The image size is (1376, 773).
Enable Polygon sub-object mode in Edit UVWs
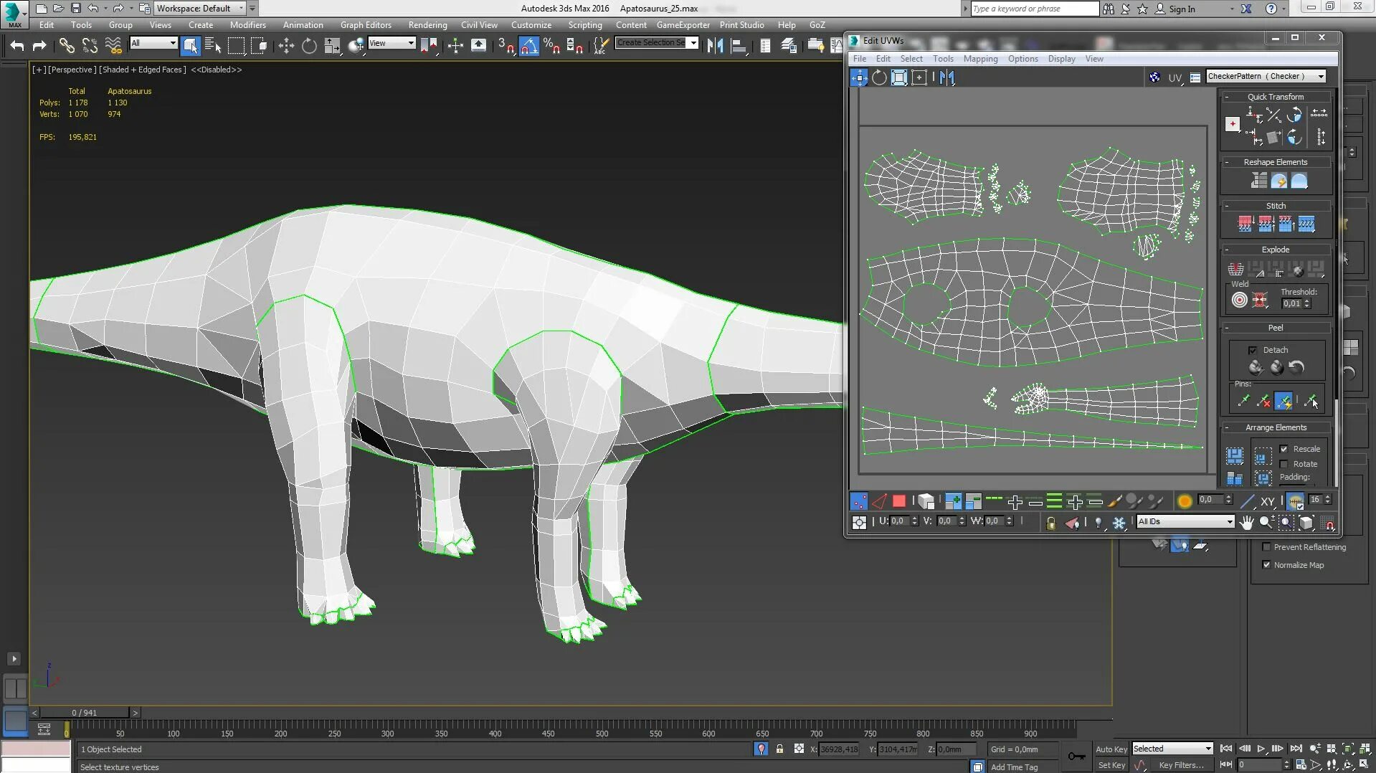[x=899, y=501]
